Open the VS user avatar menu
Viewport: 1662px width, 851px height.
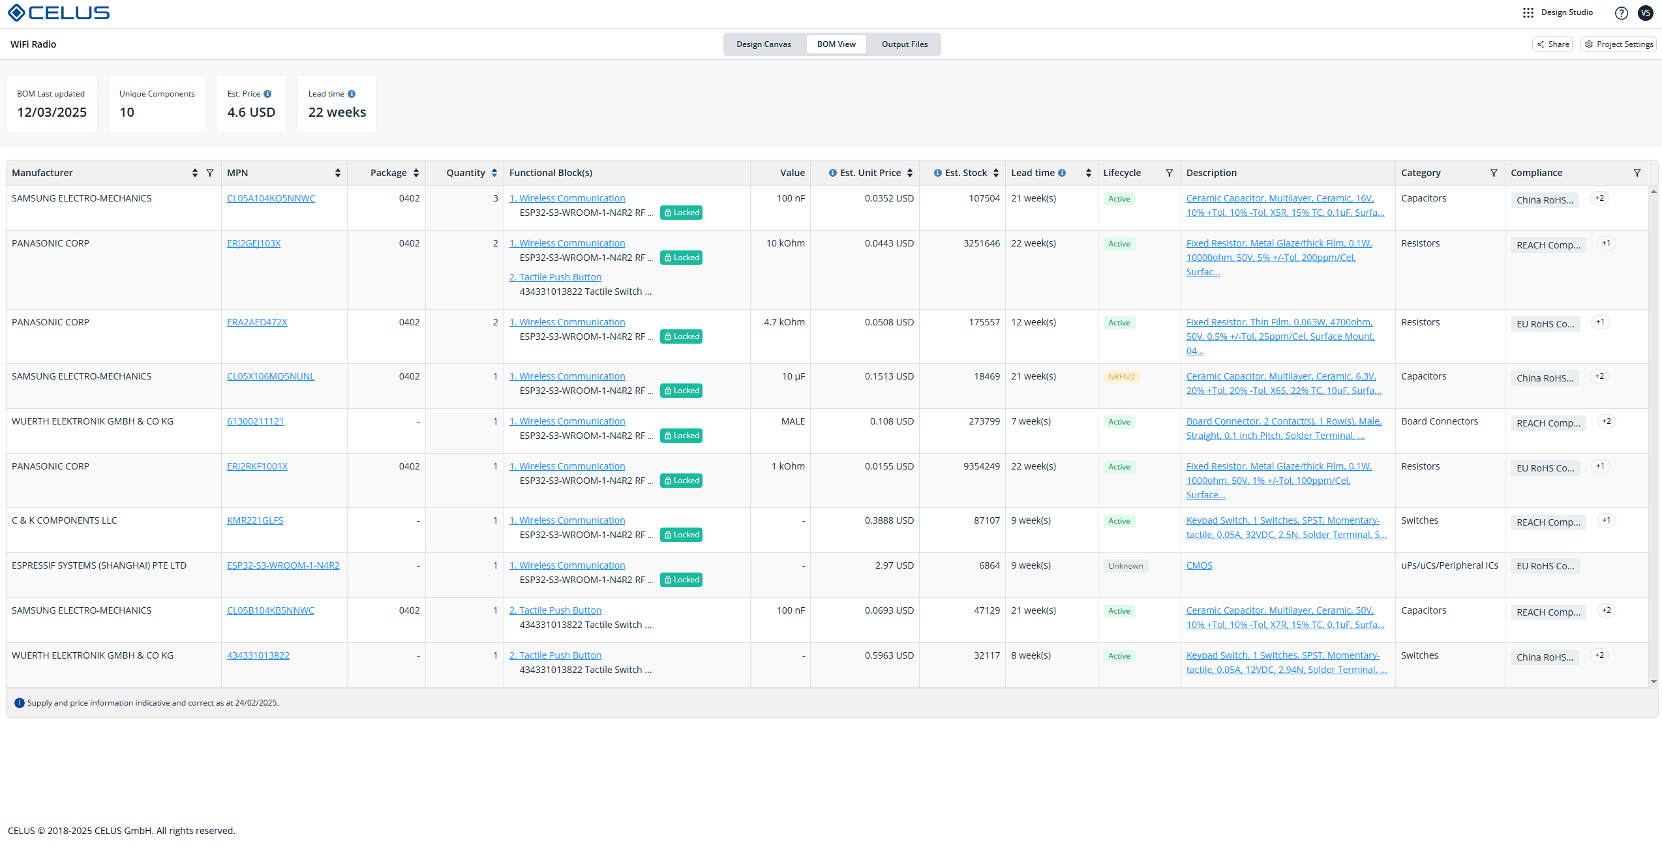pos(1645,13)
